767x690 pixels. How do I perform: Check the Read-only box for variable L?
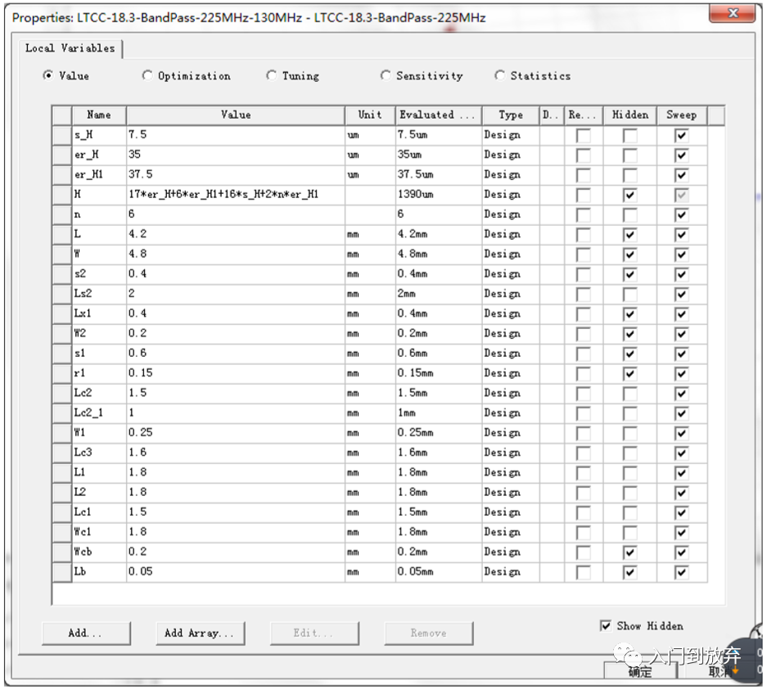click(x=583, y=234)
